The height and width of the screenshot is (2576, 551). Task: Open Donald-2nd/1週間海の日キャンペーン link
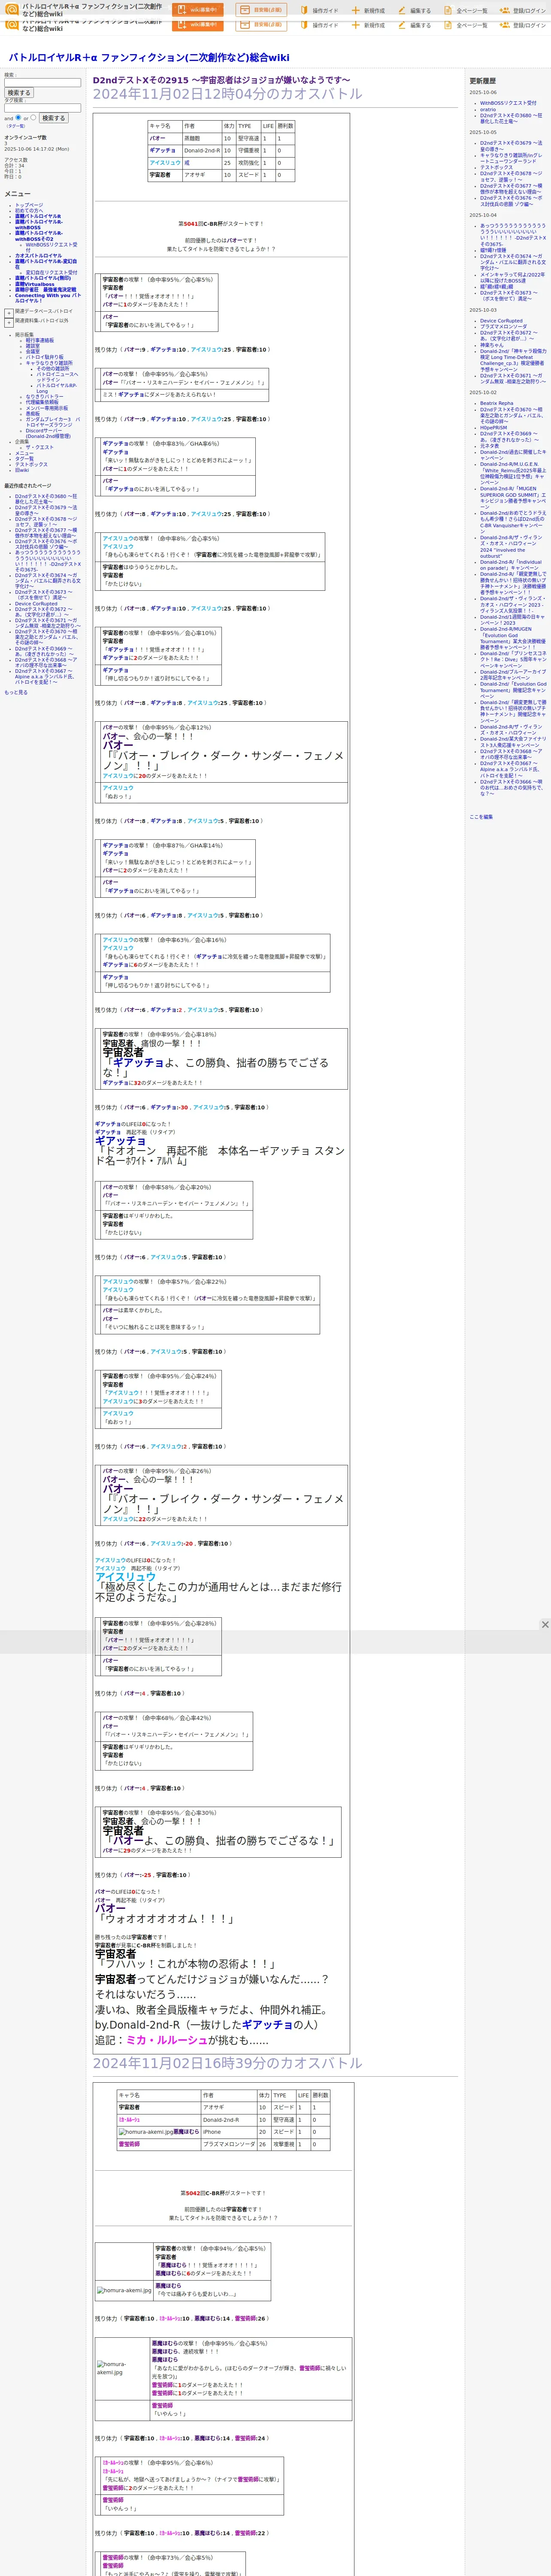[x=513, y=620]
